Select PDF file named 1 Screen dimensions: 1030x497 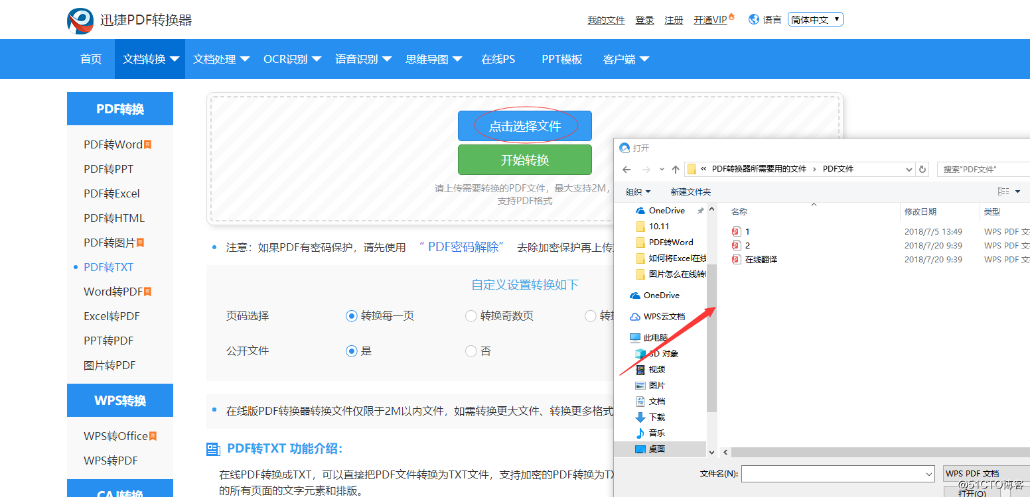[x=741, y=232]
